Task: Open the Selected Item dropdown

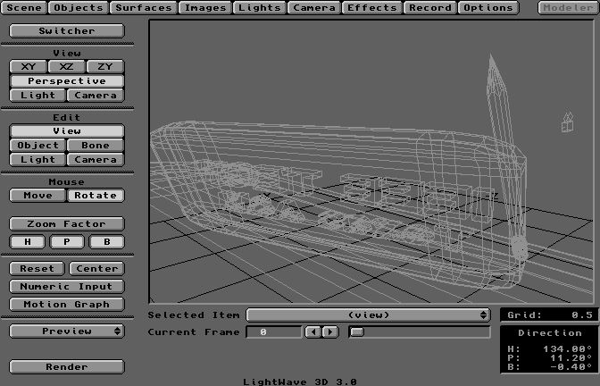Action: point(368,315)
